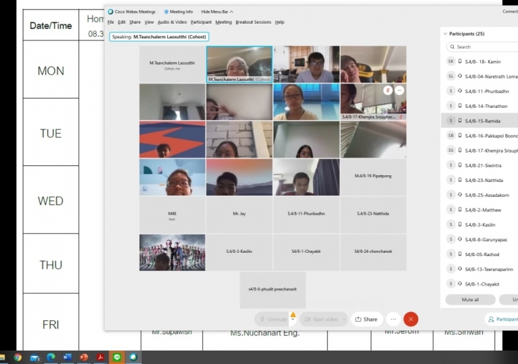Select participant S.4/8-11-Phuribadhn in list
This screenshot has width=518, height=364.
480,91
